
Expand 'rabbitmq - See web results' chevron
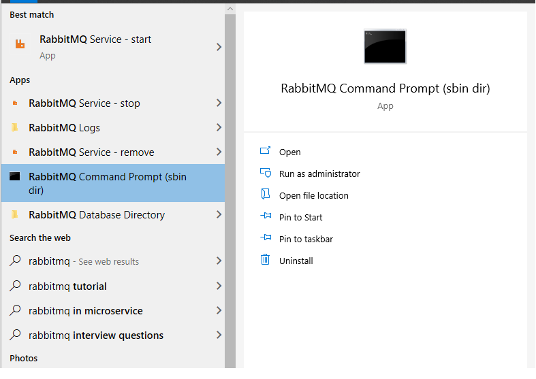click(219, 261)
